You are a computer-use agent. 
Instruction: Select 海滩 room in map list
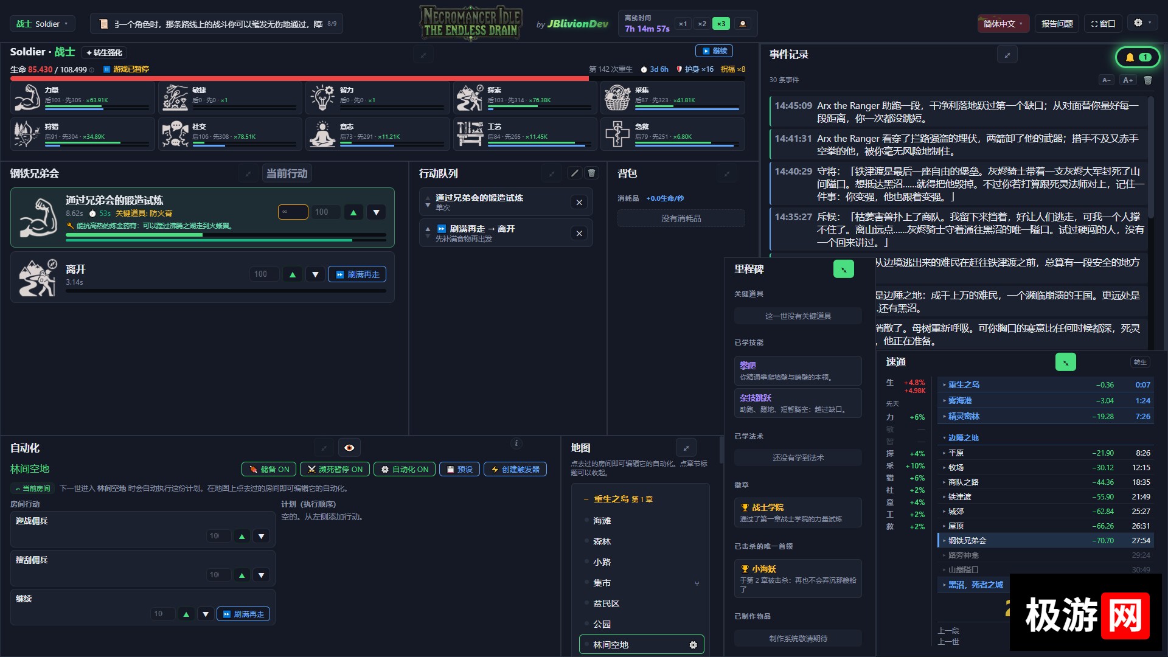click(x=602, y=521)
